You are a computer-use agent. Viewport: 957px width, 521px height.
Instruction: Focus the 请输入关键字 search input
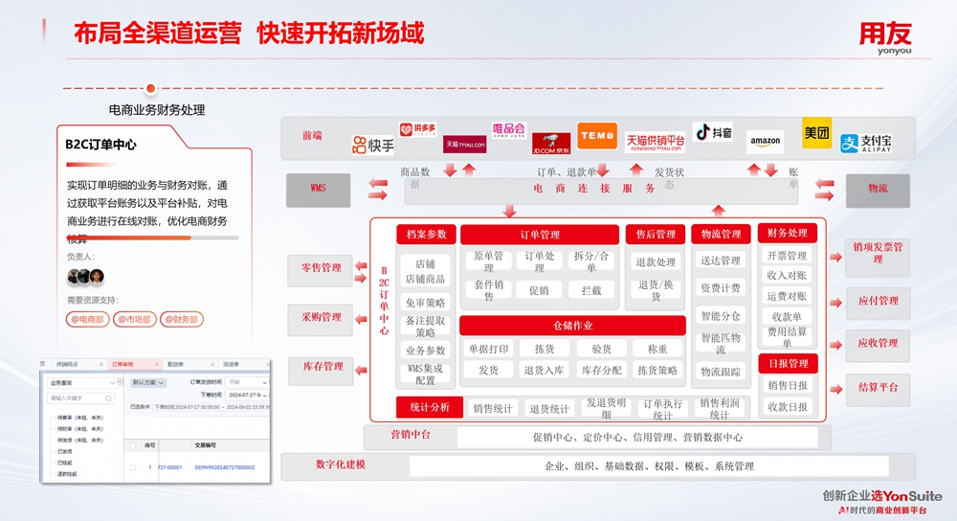point(81,398)
